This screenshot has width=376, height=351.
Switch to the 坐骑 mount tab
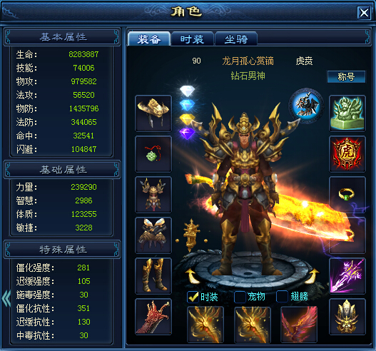coord(236,39)
